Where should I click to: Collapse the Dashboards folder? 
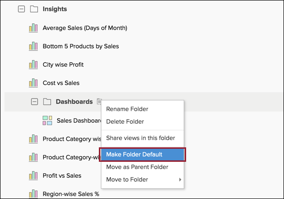coord(34,101)
